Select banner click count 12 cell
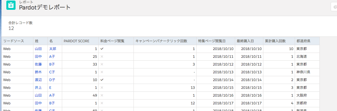This screenshot has height=111, width=337. coord(165,103)
